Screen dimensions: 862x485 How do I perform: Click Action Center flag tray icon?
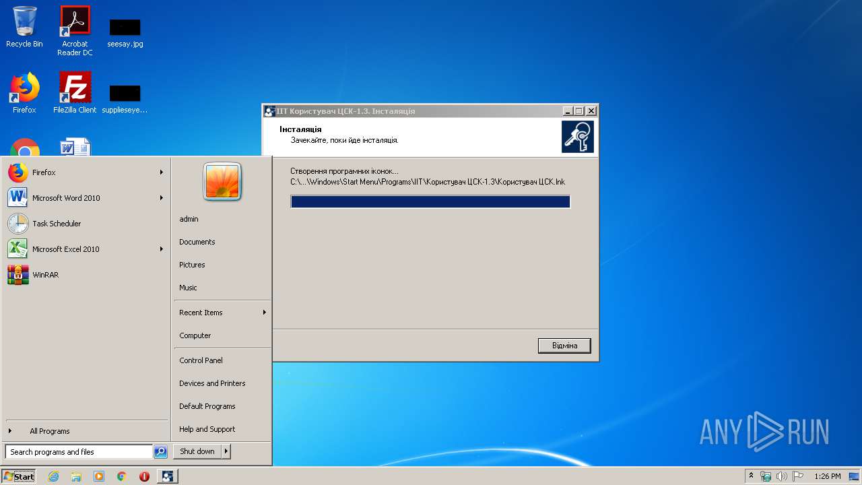tap(798, 476)
